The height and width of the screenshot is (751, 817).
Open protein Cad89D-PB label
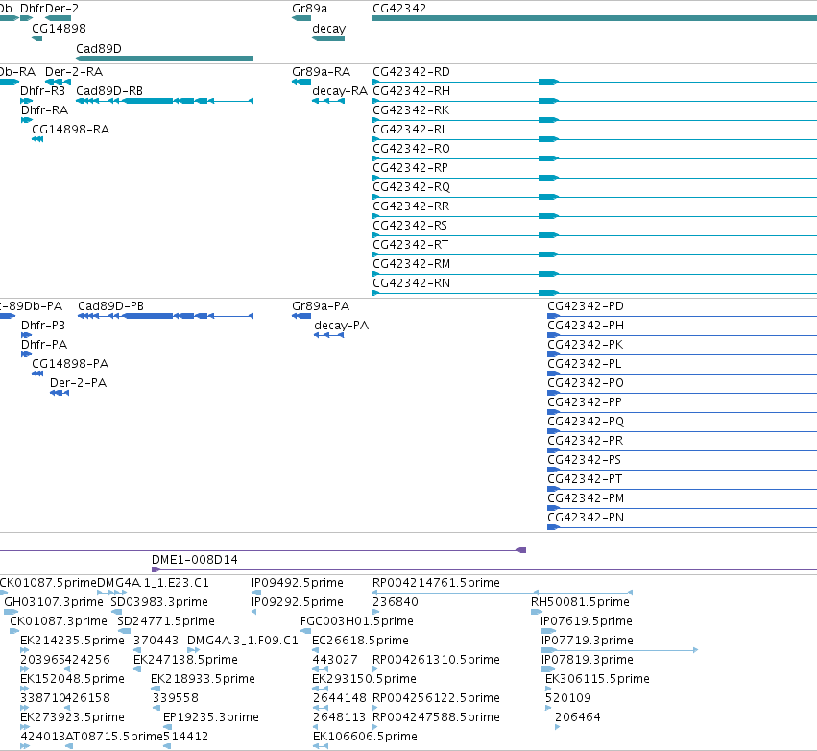pyautogui.click(x=111, y=306)
